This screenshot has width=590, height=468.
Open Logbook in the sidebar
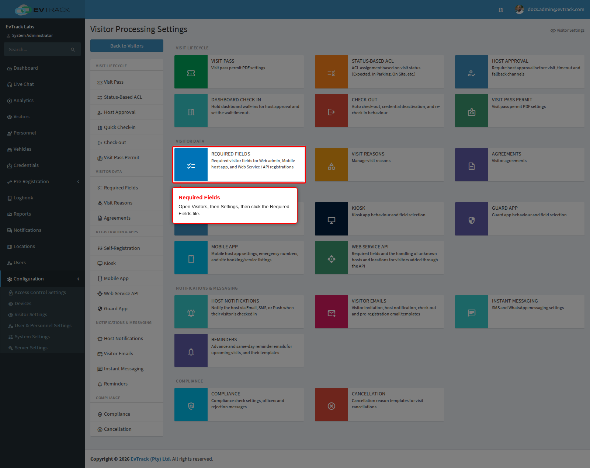pyautogui.click(x=42, y=198)
